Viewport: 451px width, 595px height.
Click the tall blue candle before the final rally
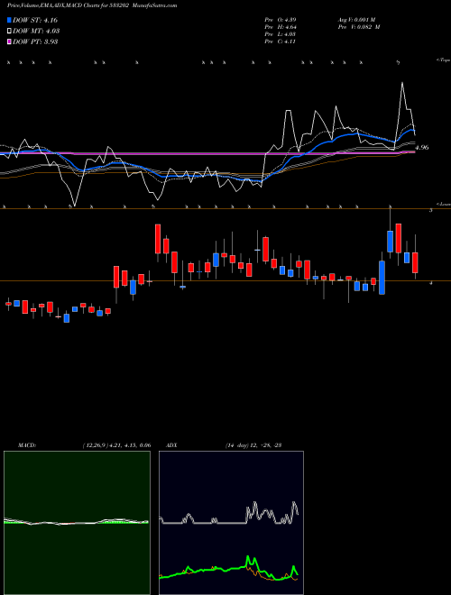coord(382,278)
